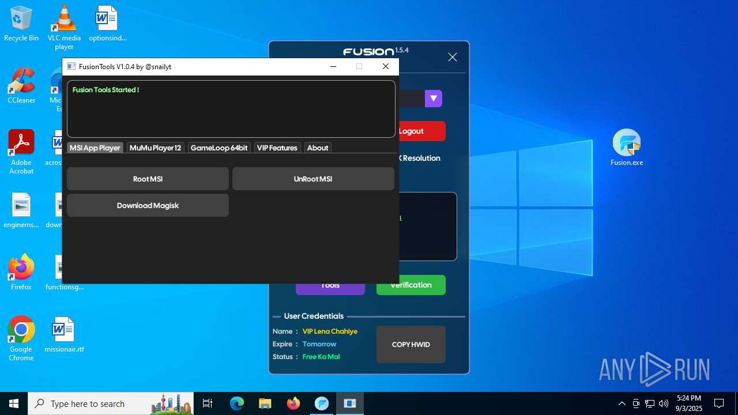This screenshot has height=415, width=738.
Task: Switch to the MSI App Player tab
Action: click(95, 148)
